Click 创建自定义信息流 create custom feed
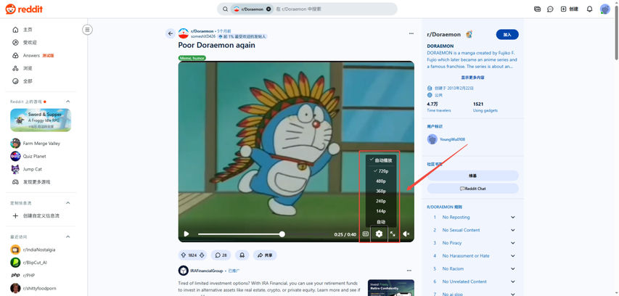619x296 pixels. coord(41,216)
